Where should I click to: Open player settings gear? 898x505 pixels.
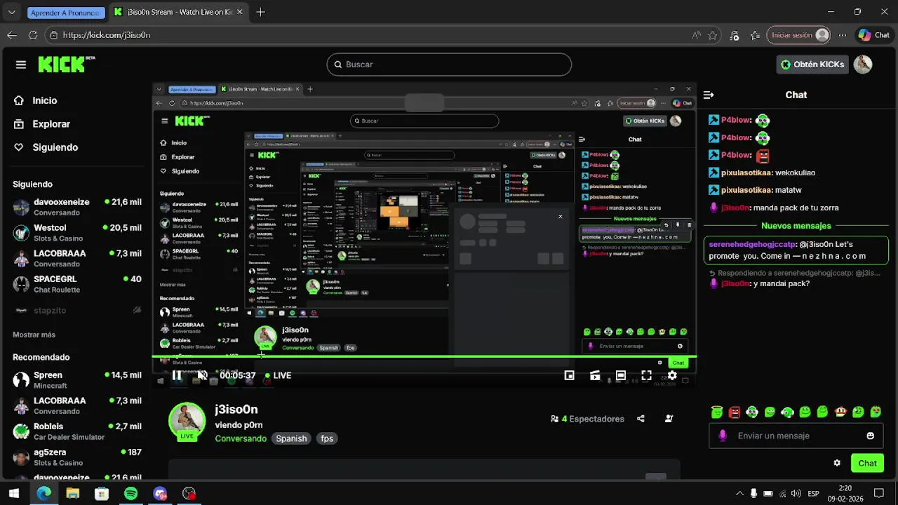click(672, 376)
